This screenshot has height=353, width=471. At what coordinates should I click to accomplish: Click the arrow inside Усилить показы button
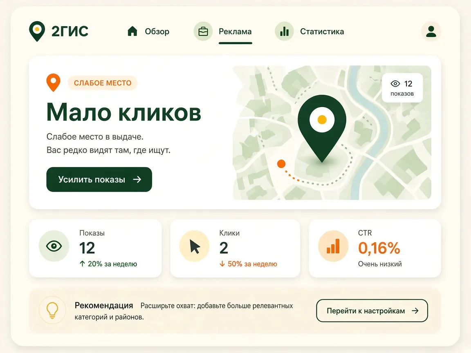[x=137, y=179]
